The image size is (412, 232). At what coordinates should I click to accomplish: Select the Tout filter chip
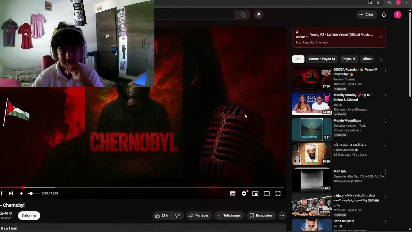[x=298, y=59]
